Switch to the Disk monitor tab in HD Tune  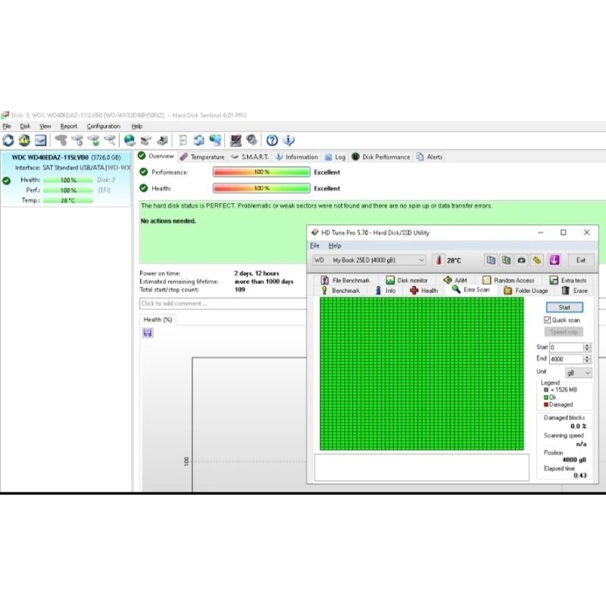[x=407, y=280]
